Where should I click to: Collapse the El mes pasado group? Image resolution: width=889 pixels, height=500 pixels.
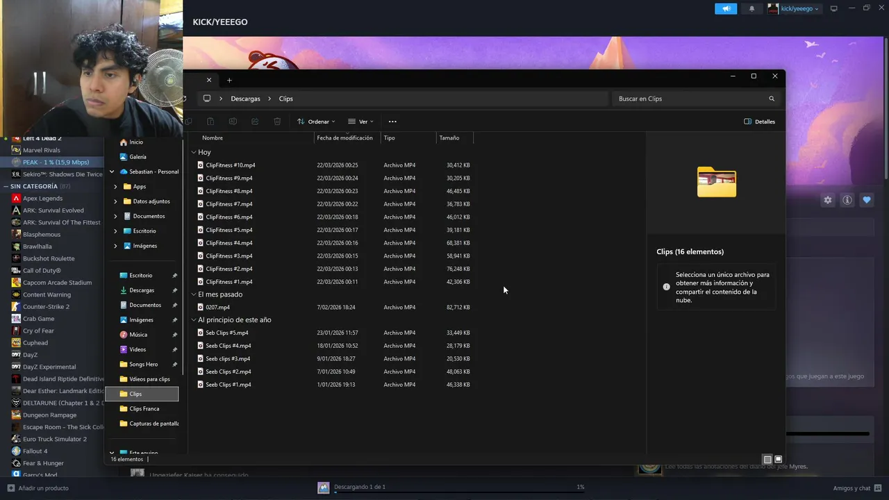coord(194,294)
